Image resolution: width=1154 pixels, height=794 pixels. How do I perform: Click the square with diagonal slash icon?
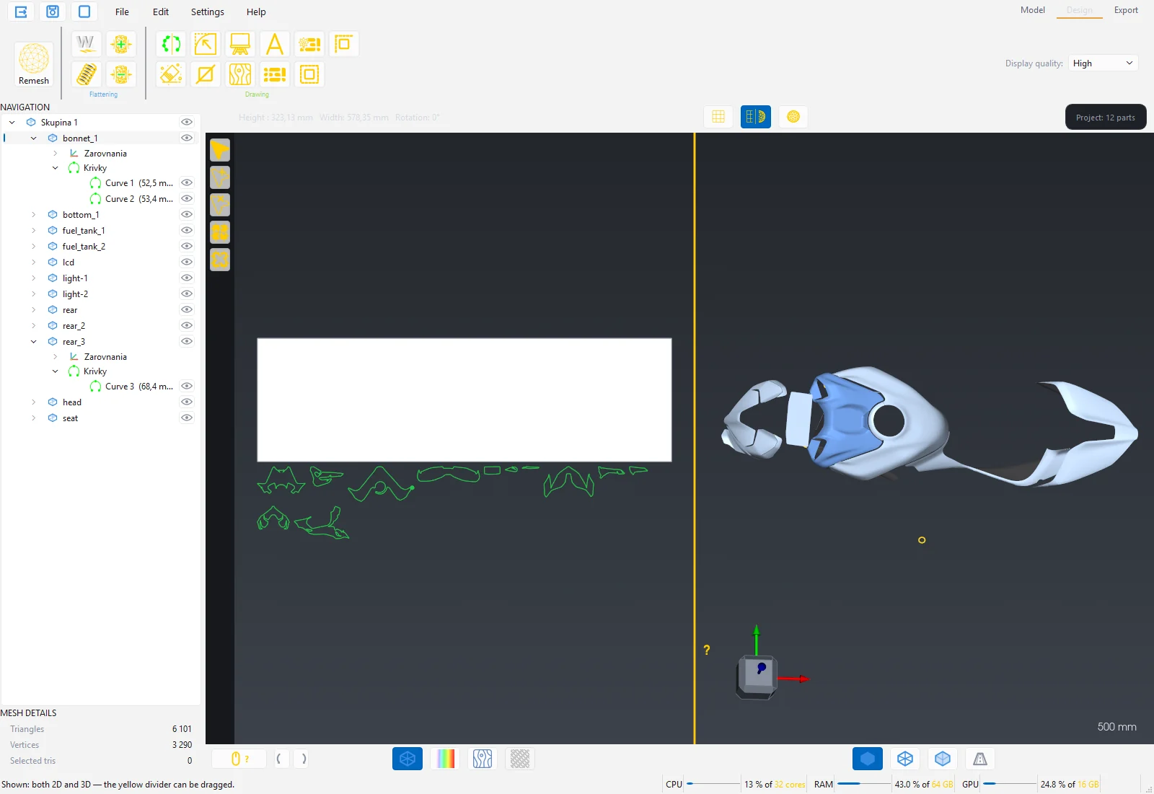tap(206, 74)
